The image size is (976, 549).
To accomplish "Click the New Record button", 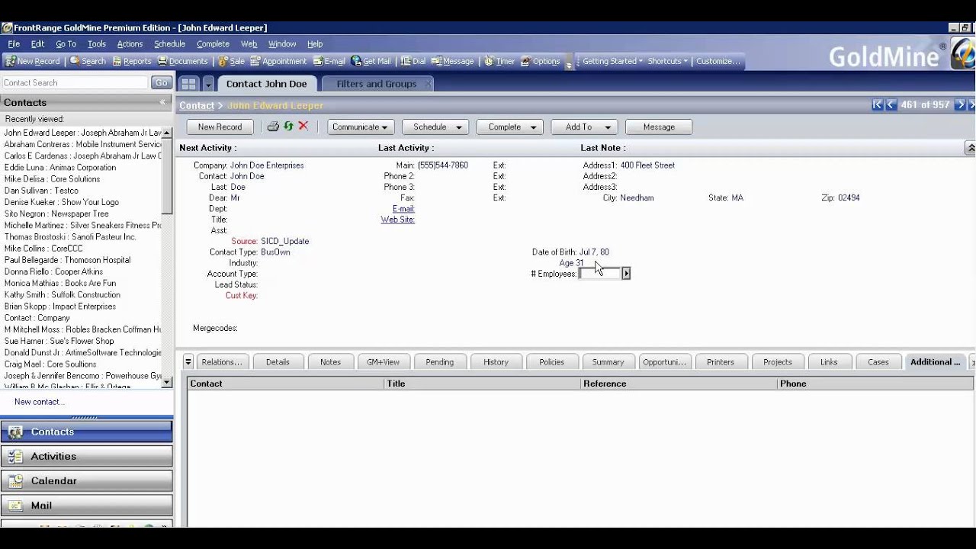I will (220, 127).
